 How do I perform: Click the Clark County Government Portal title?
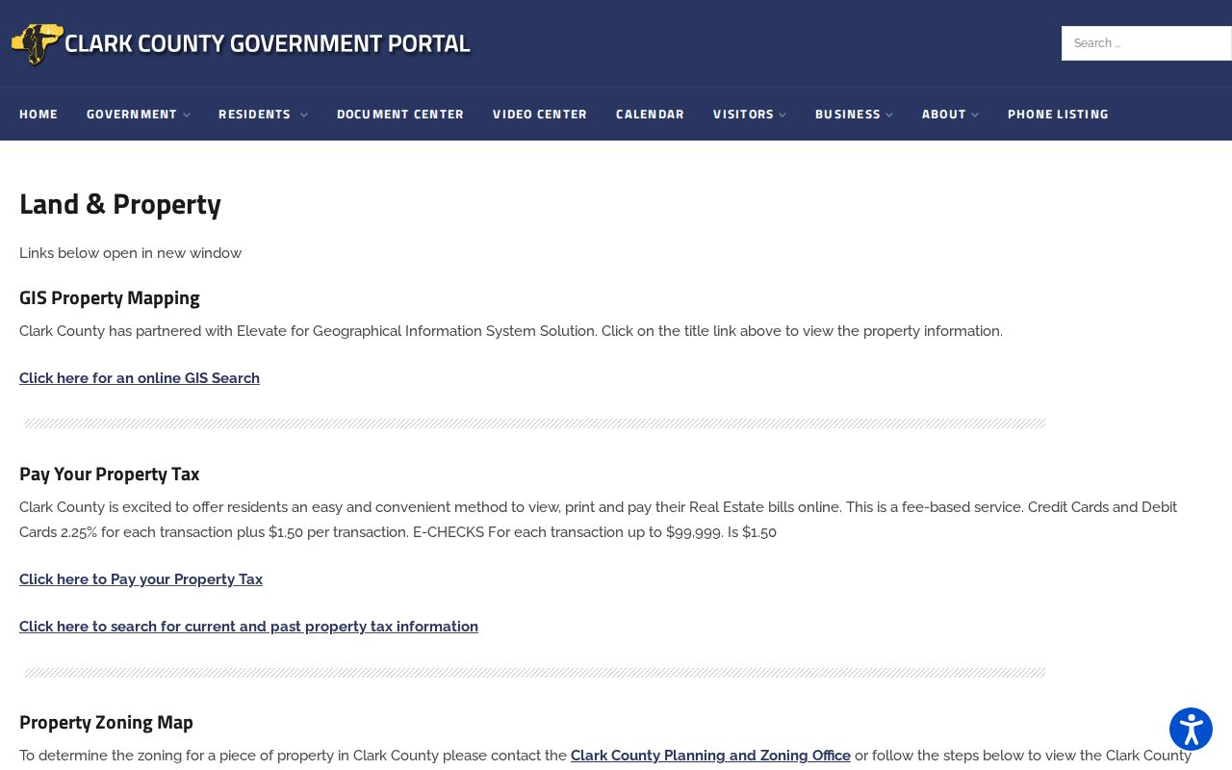268,43
